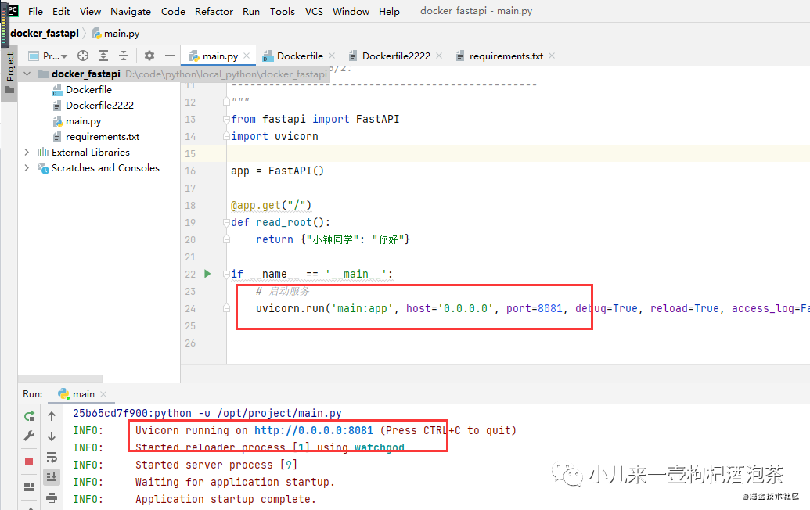Close the main run tab
810x510 pixels.
pos(103,394)
